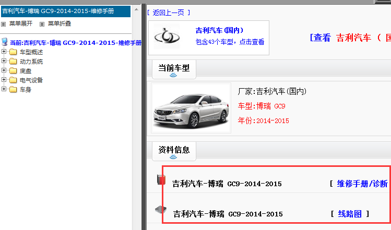Click the chevron under 资料信息 tab
Image resolution: width=391 pixels, height=230 pixels.
click(173, 157)
